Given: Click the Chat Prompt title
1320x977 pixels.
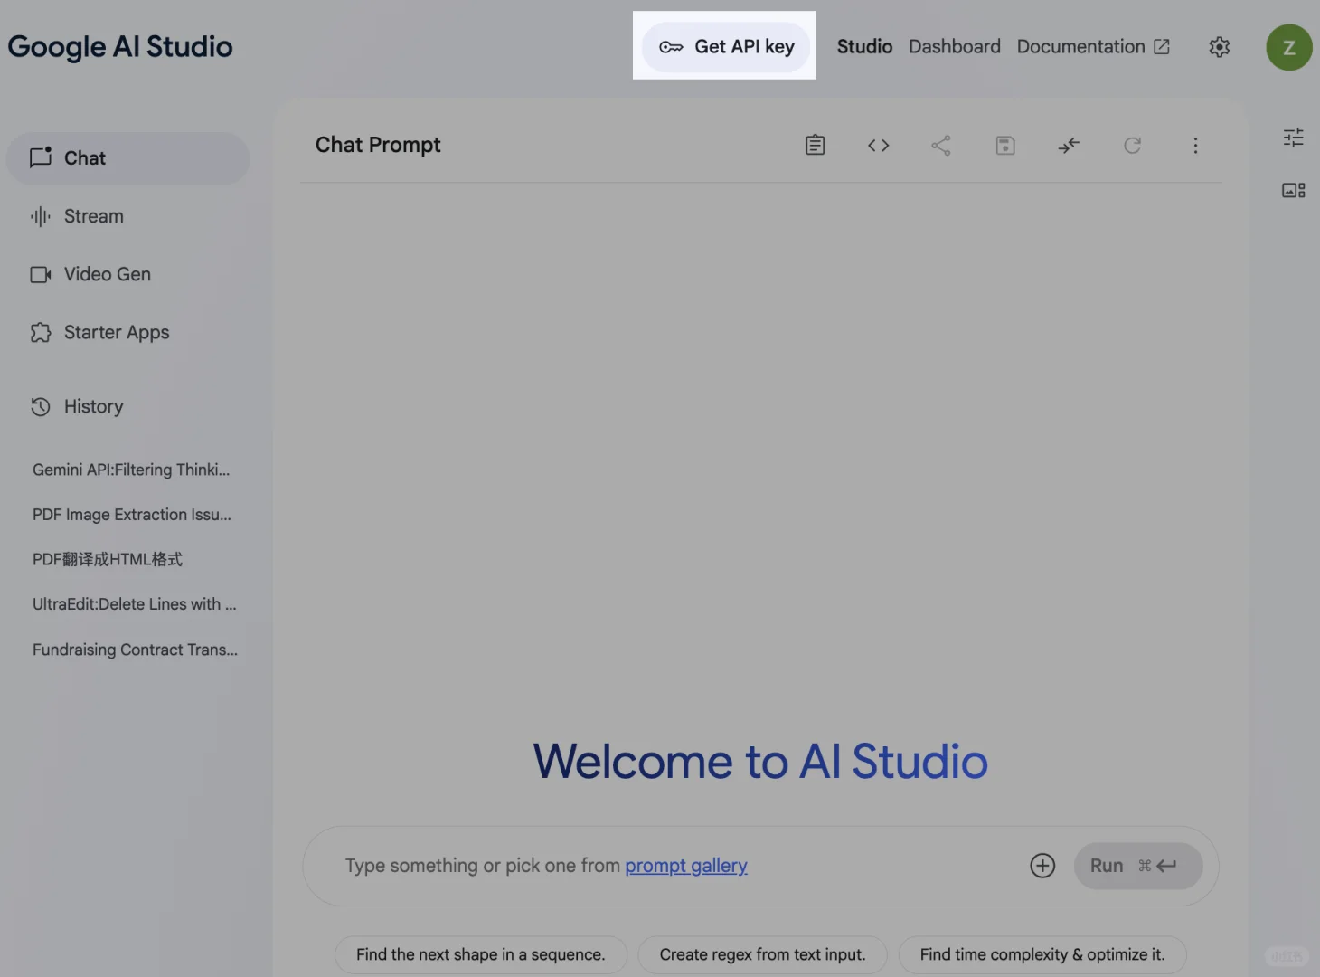Looking at the screenshot, I should (378, 145).
